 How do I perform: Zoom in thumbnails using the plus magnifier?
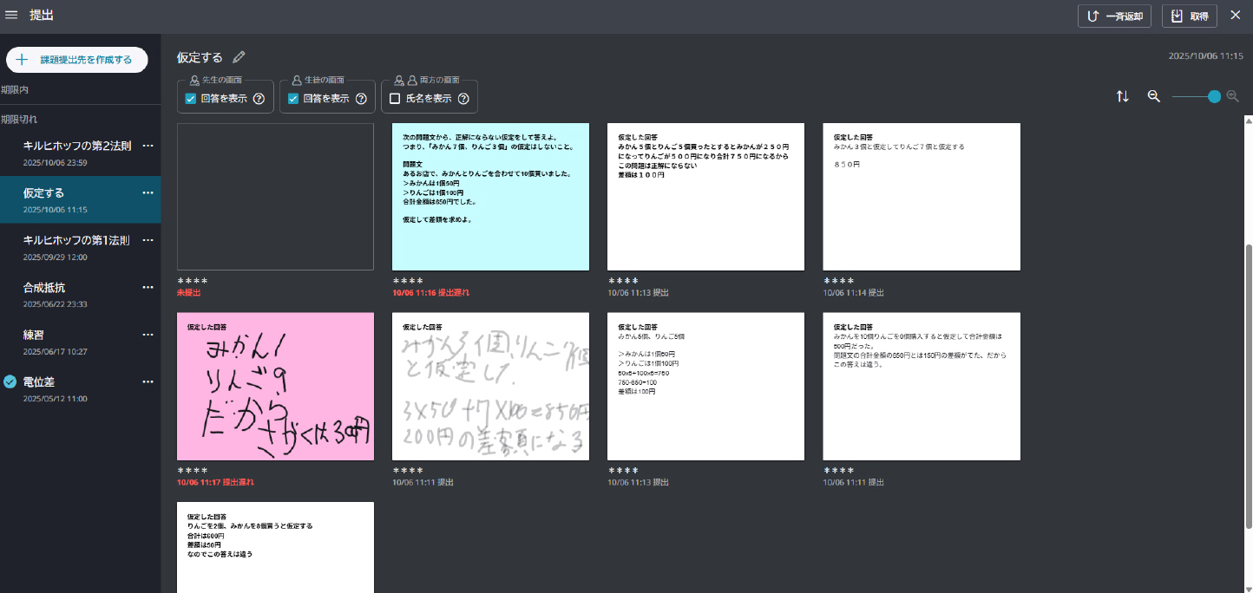1233,96
